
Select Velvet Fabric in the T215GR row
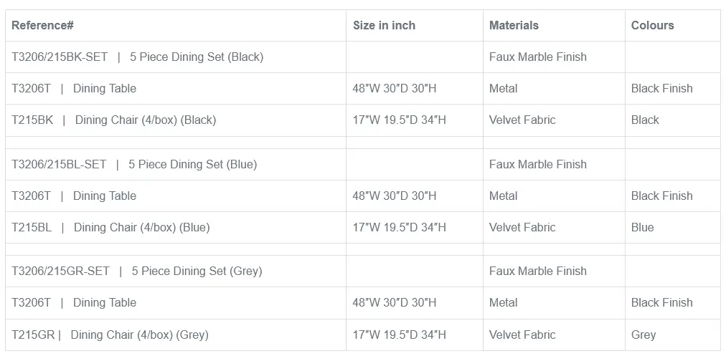522,335
